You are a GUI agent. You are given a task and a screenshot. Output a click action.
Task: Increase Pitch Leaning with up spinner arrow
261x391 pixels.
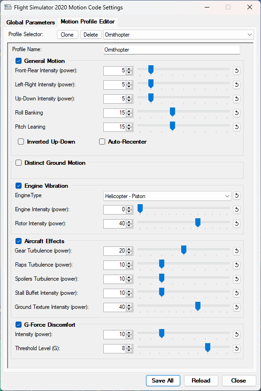(129, 125)
